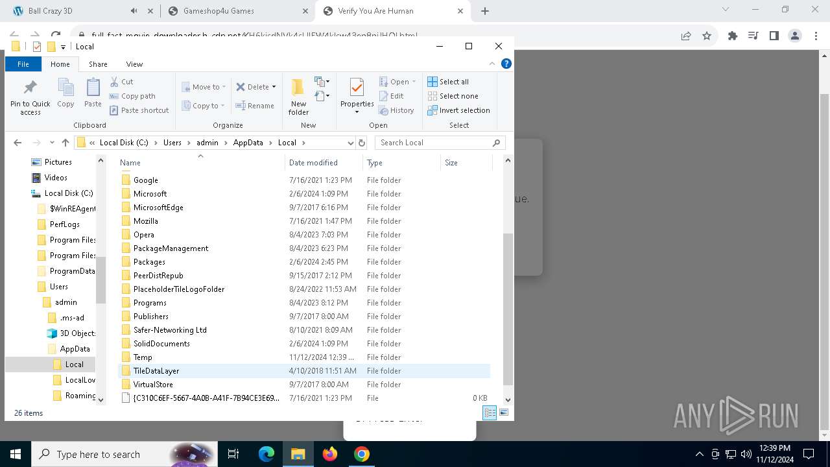Bookmark this page with the star
The width and height of the screenshot is (830, 467).
707,36
